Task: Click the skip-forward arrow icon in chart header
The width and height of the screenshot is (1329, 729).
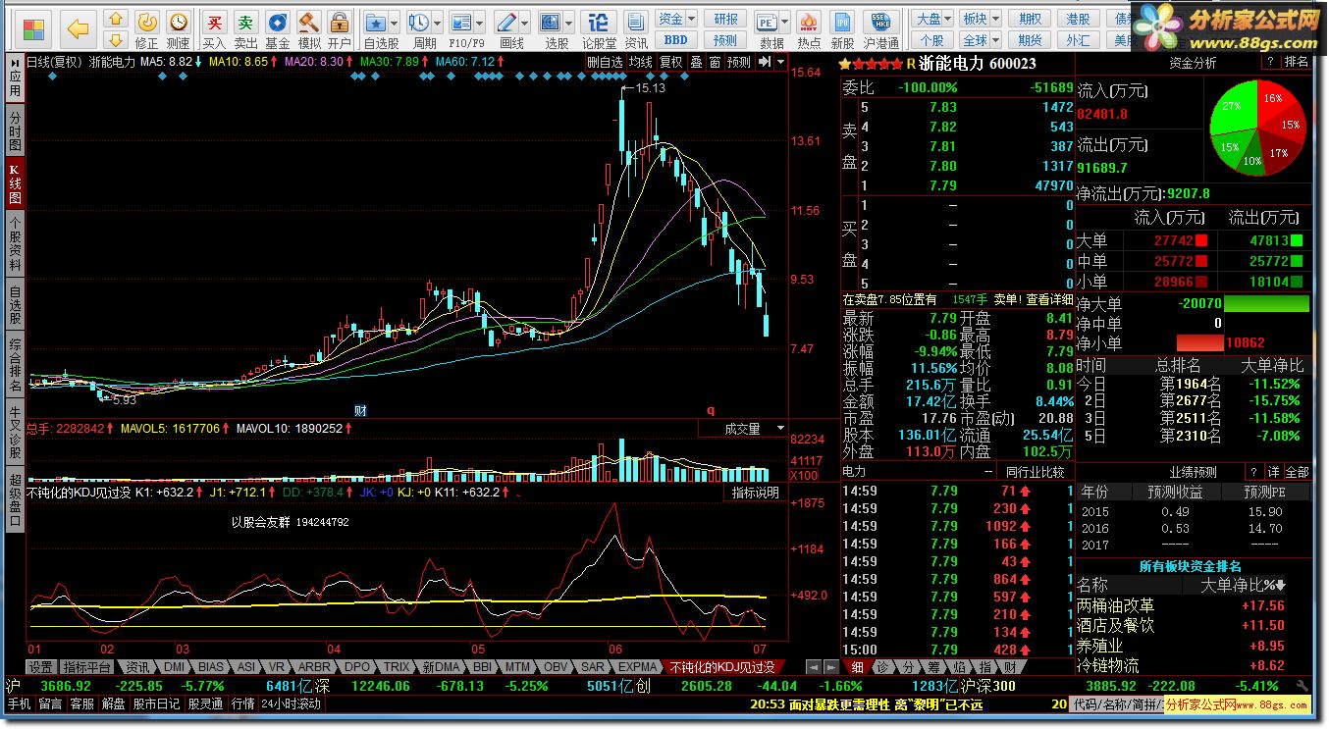Action: (765, 62)
